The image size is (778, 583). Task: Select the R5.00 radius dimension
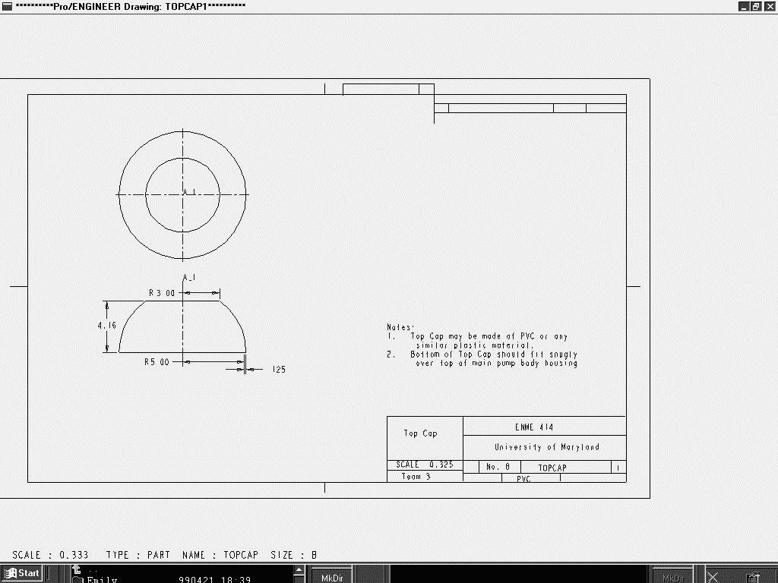pyautogui.click(x=157, y=362)
